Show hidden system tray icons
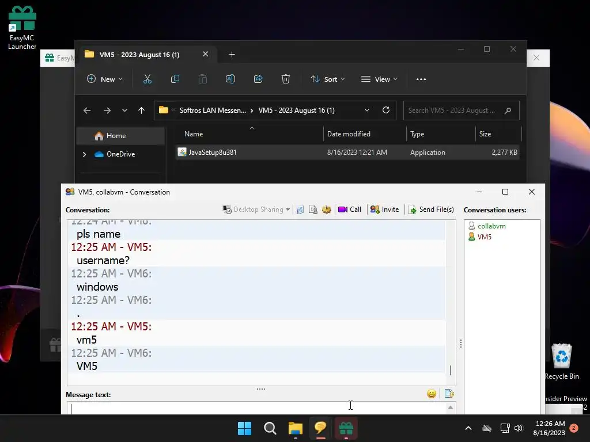Viewport: 590px width, 442px height. point(468,428)
